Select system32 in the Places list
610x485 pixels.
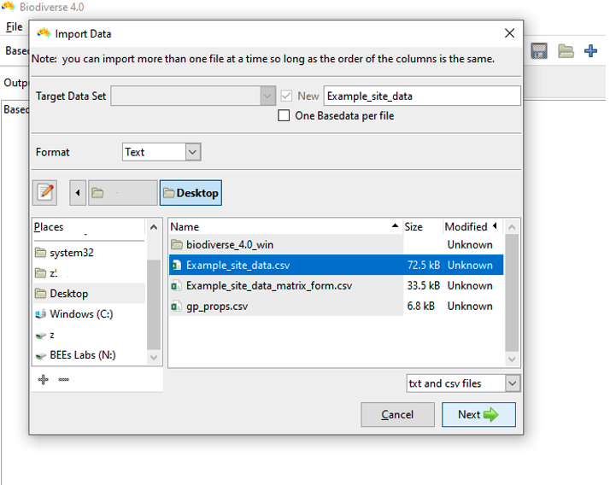(x=89, y=253)
